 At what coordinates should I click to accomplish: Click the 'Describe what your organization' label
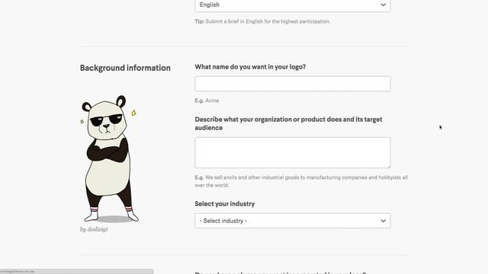pyautogui.click(x=288, y=123)
